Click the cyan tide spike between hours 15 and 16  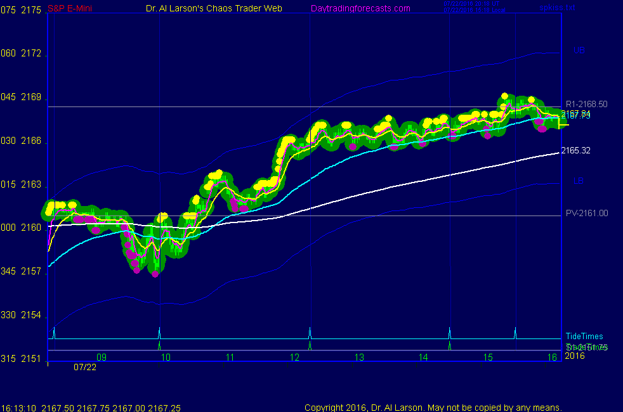pos(515,333)
